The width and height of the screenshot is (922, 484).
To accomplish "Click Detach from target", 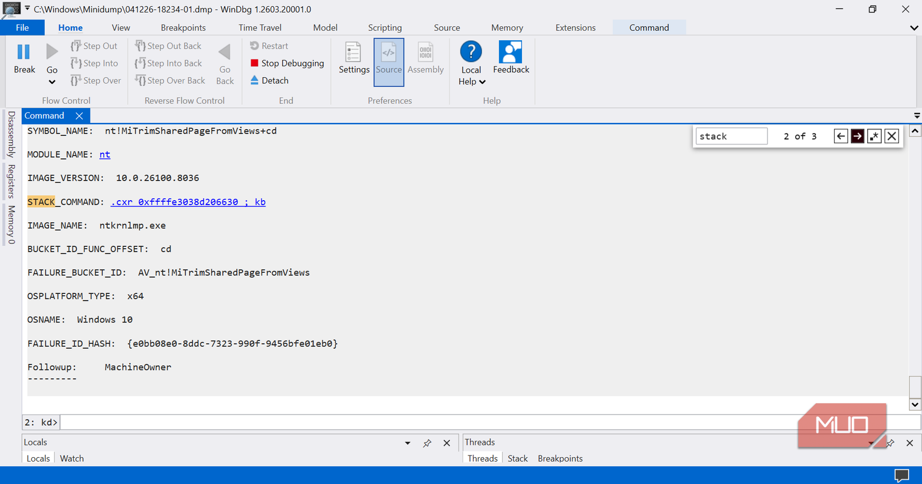I will tap(269, 80).
